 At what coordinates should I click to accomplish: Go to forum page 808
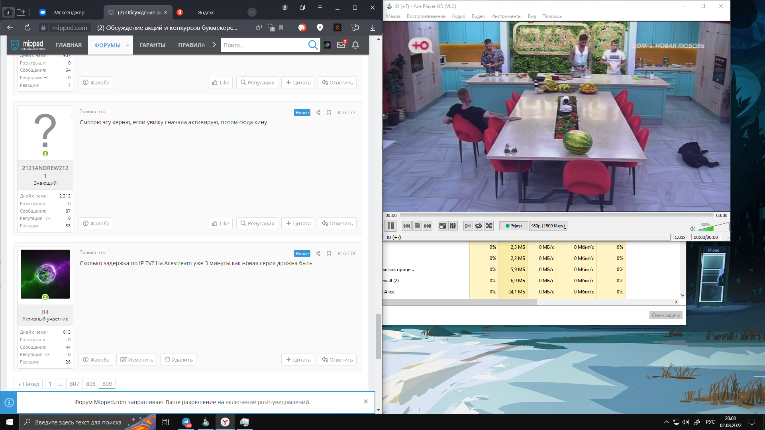pos(90,384)
